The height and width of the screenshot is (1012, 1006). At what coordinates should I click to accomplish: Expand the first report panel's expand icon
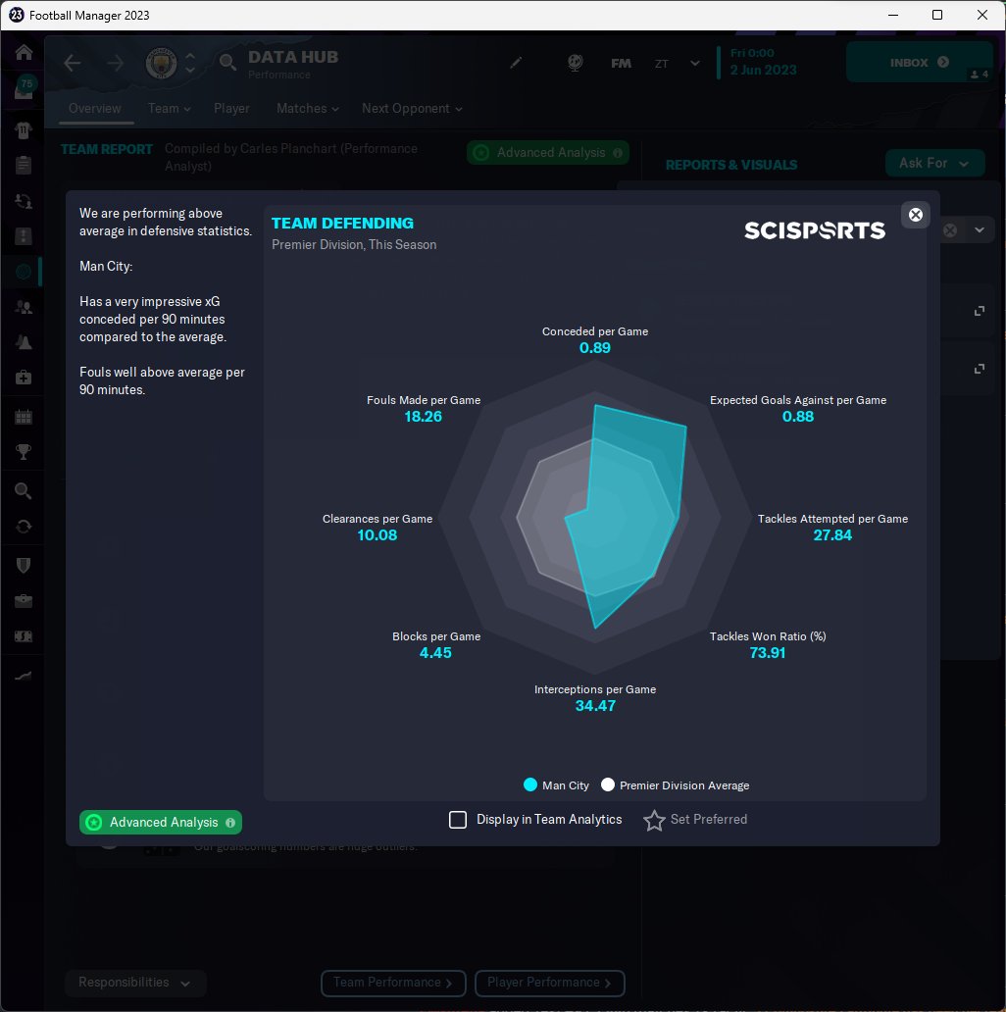[979, 311]
